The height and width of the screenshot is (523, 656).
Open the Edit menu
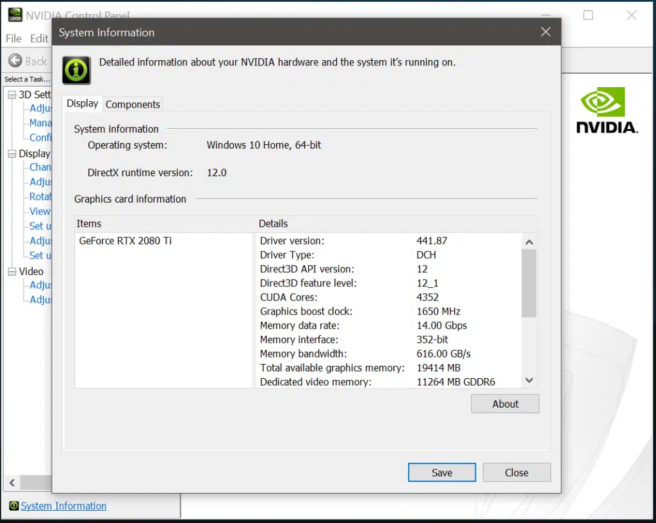pos(40,38)
